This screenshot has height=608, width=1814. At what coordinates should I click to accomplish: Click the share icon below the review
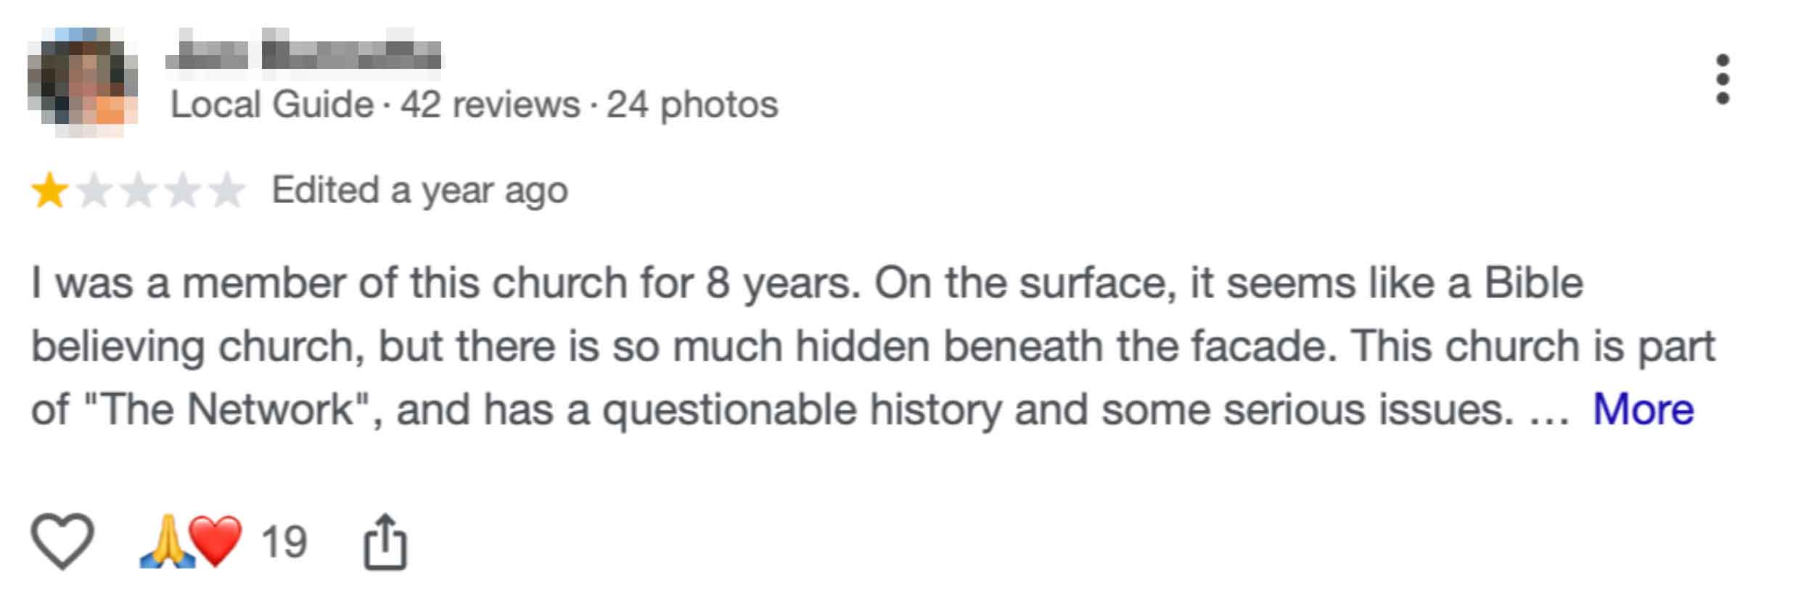coord(385,541)
